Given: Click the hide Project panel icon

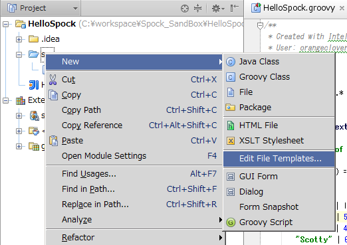Looking at the screenshot, I should [234, 8].
